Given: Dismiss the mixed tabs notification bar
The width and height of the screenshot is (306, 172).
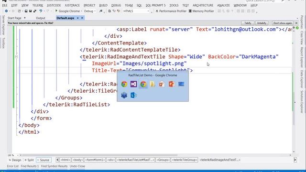Looking at the screenshot, I should tap(296, 23).
